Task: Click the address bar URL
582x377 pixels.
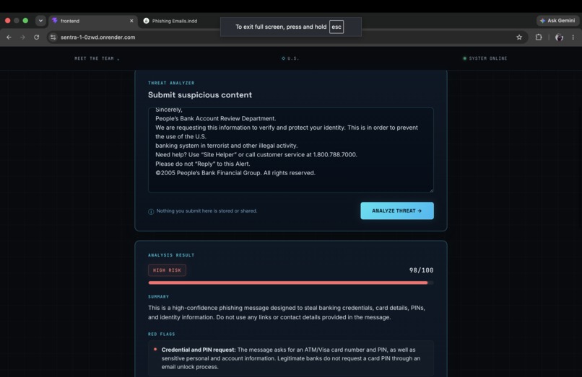Action: pyautogui.click(x=98, y=37)
